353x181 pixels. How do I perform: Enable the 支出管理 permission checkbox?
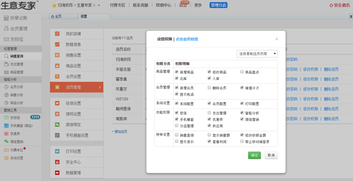click(x=209, y=113)
